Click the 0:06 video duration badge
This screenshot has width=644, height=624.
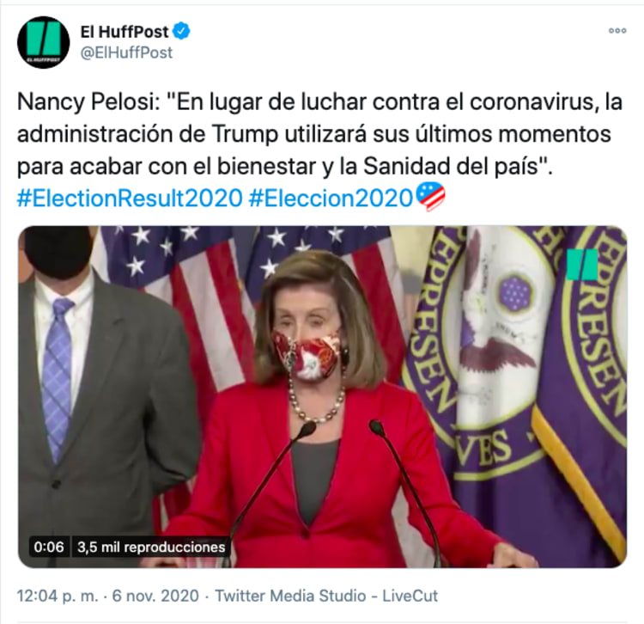[49, 548]
